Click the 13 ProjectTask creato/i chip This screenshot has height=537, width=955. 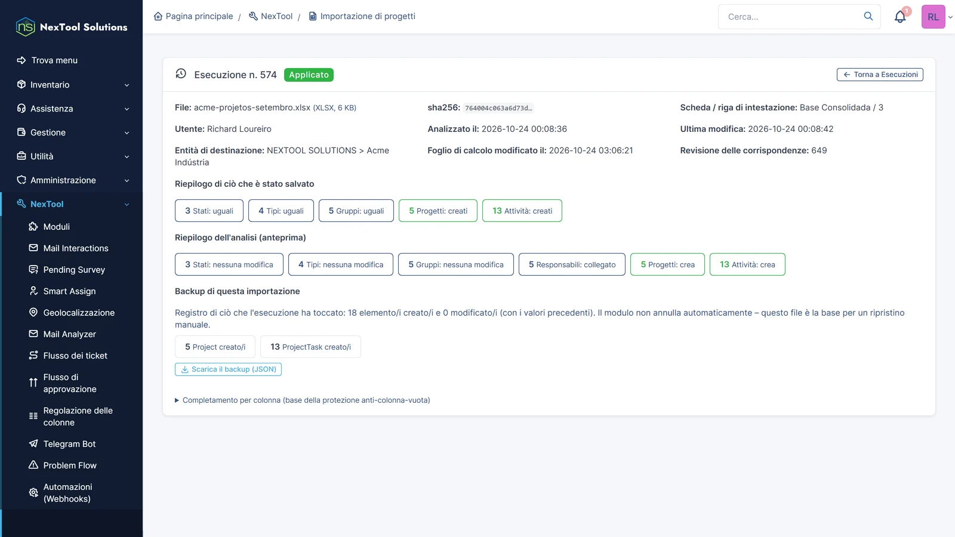[310, 347]
